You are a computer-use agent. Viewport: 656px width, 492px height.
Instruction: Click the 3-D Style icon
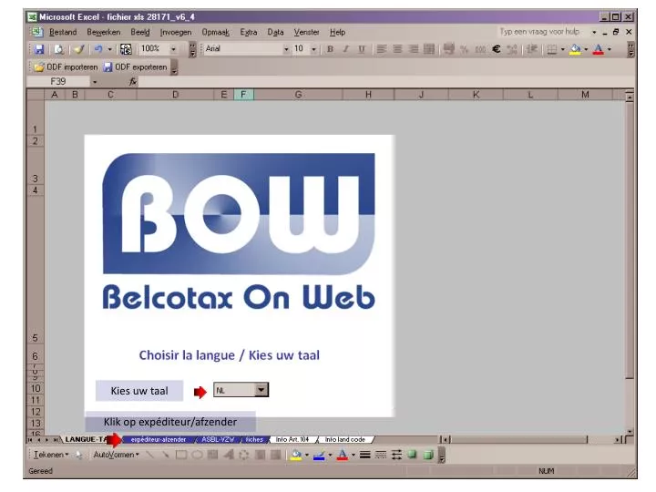tap(428, 455)
